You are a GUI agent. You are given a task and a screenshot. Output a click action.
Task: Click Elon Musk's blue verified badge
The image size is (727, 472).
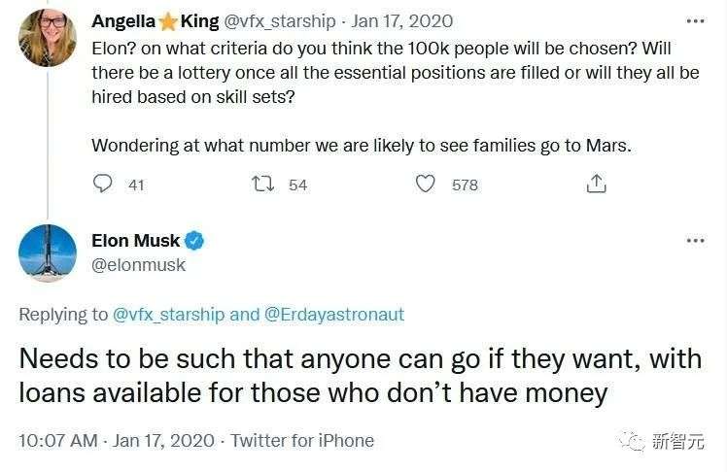point(194,241)
